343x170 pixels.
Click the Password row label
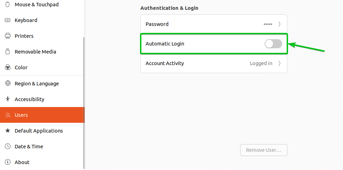point(157,24)
